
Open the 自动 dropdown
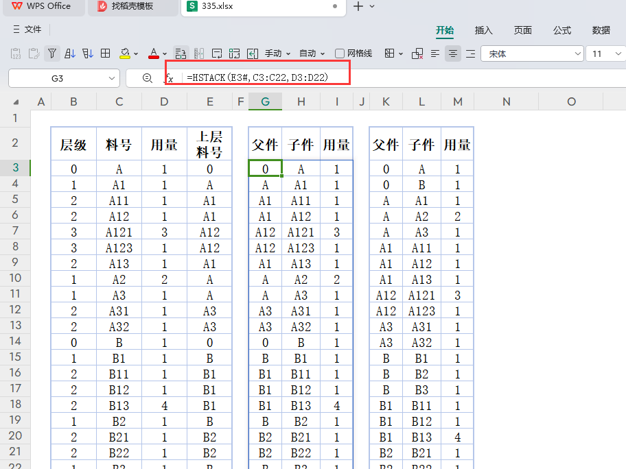click(312, 53)
